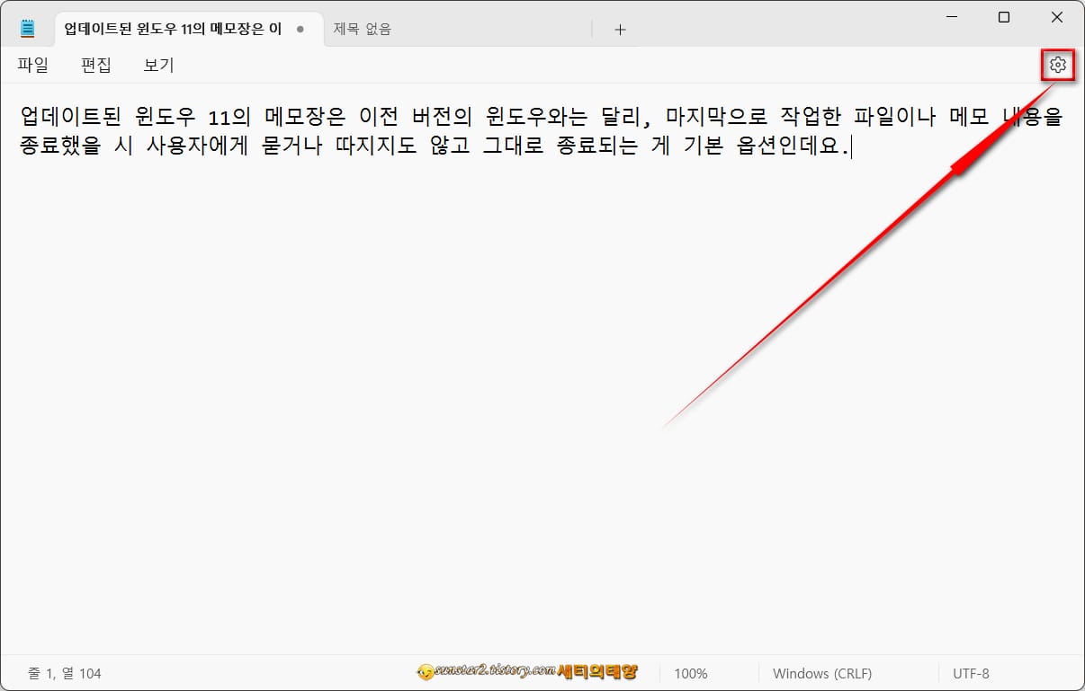
Task: Add a new tab using the plus icon
Action: coord(620,29)
